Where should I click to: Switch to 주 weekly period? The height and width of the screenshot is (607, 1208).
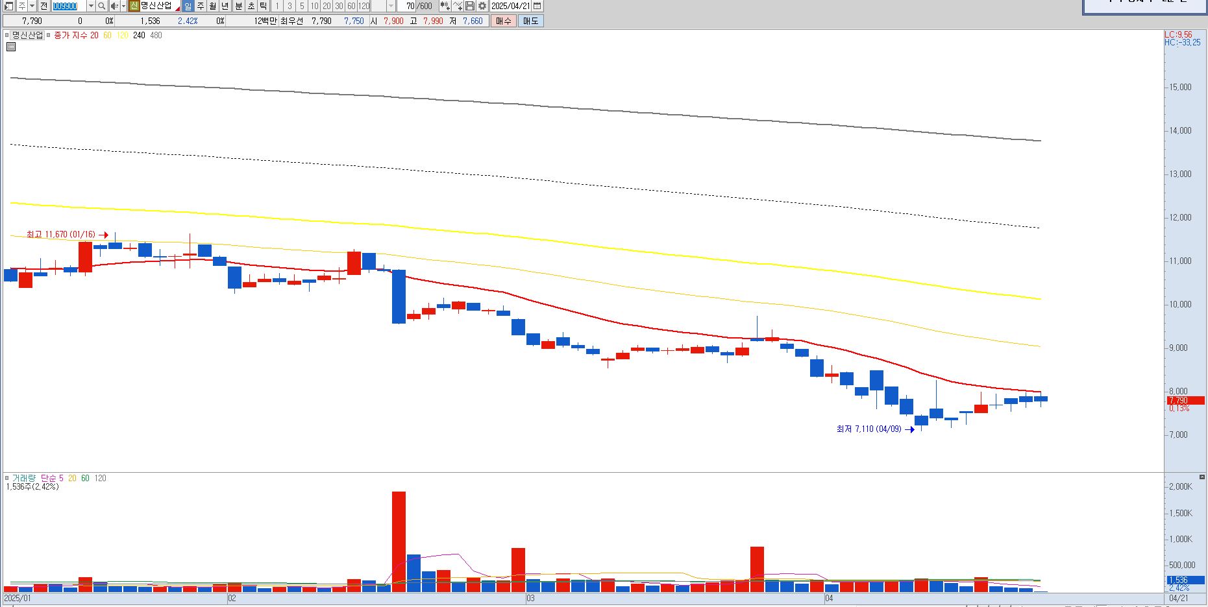point(201,6)
